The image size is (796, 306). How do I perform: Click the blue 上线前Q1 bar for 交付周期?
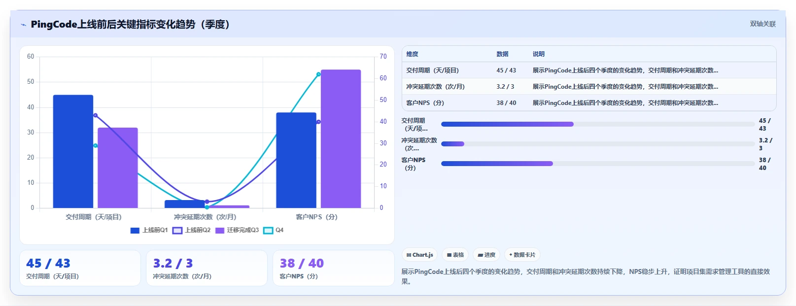(x=73, y=151)
